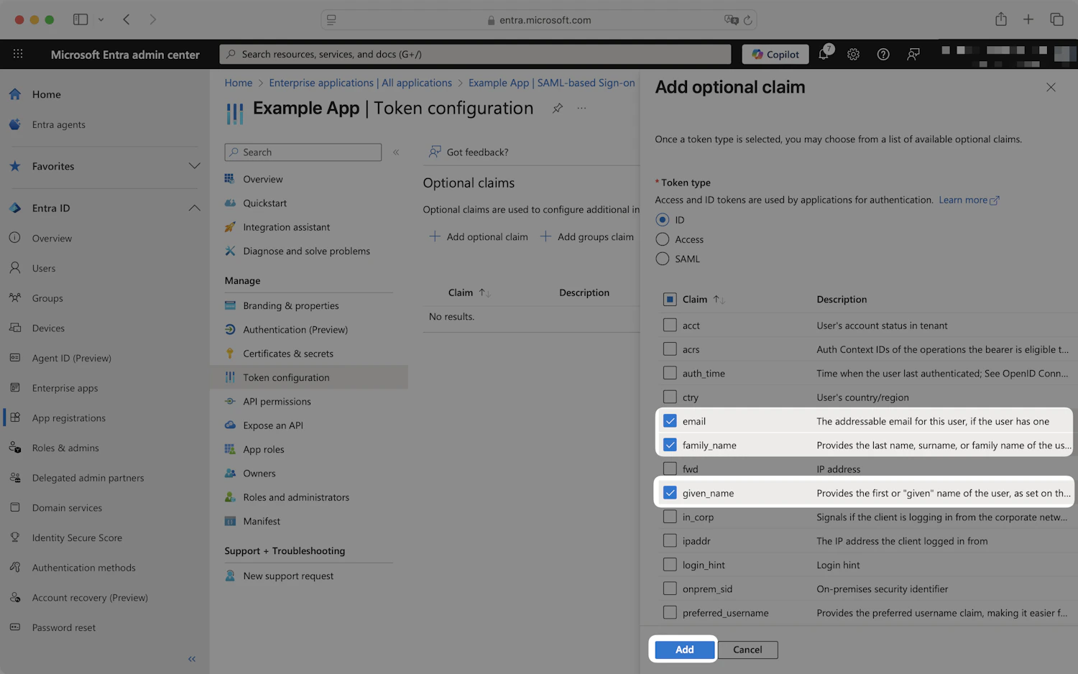Uncheck the email claim checkbox

(670, 421)
